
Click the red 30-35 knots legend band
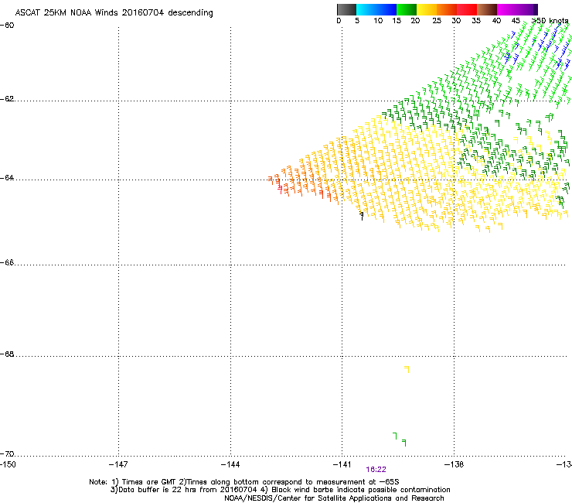[x=467, y=9]
